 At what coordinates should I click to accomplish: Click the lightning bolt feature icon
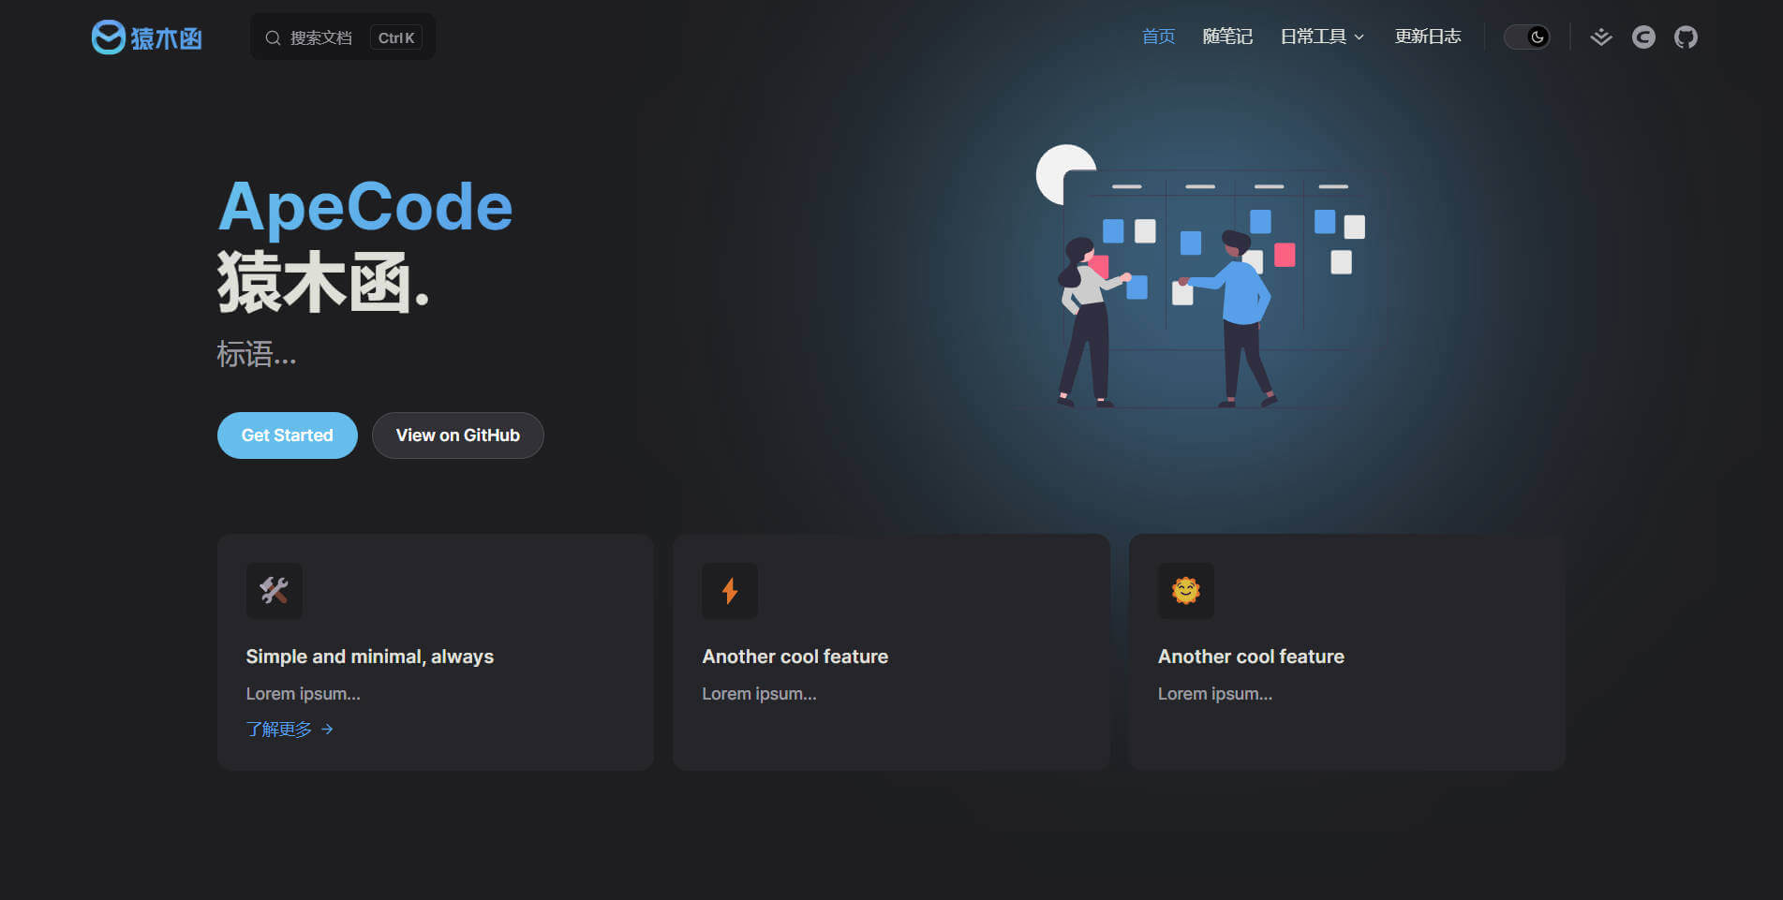(730, 590)
